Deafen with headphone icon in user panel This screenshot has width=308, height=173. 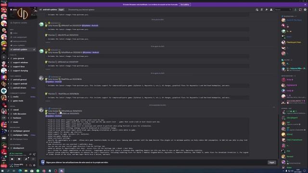[x=30, y=165]
